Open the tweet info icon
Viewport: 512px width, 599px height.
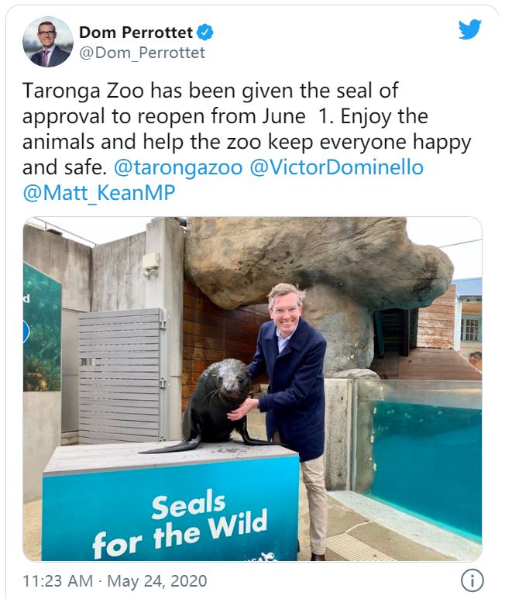[x=472, y=580]
